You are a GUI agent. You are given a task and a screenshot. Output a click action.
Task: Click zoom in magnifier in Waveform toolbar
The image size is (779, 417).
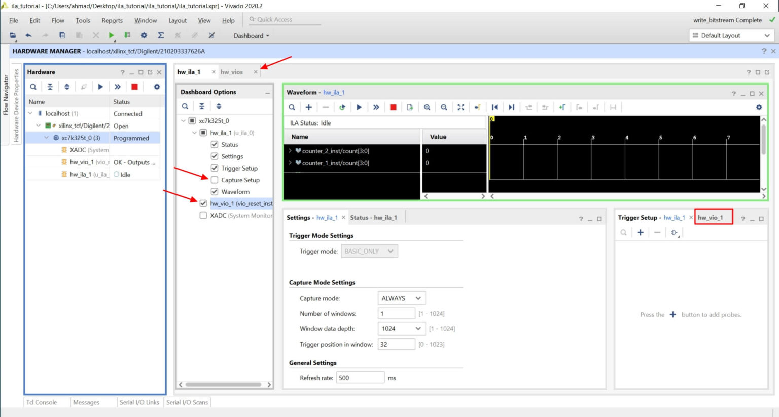[x=427, y=107]
